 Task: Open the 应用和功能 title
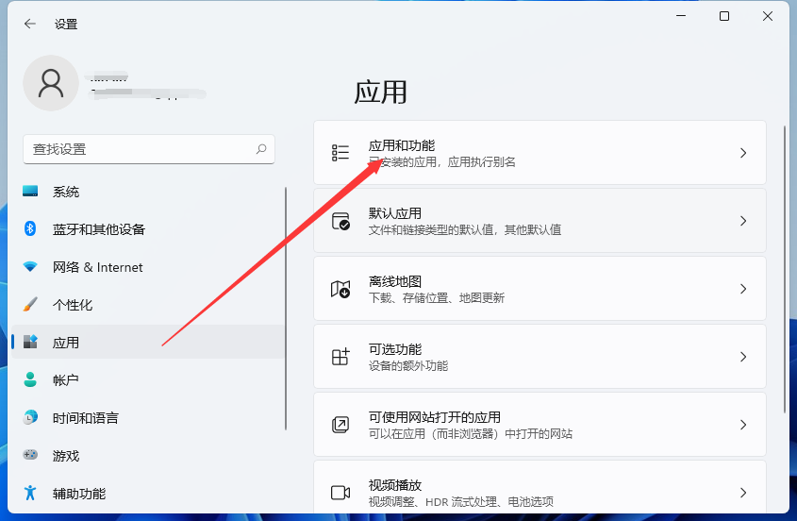pyautogui.click(x=402, y=145)
